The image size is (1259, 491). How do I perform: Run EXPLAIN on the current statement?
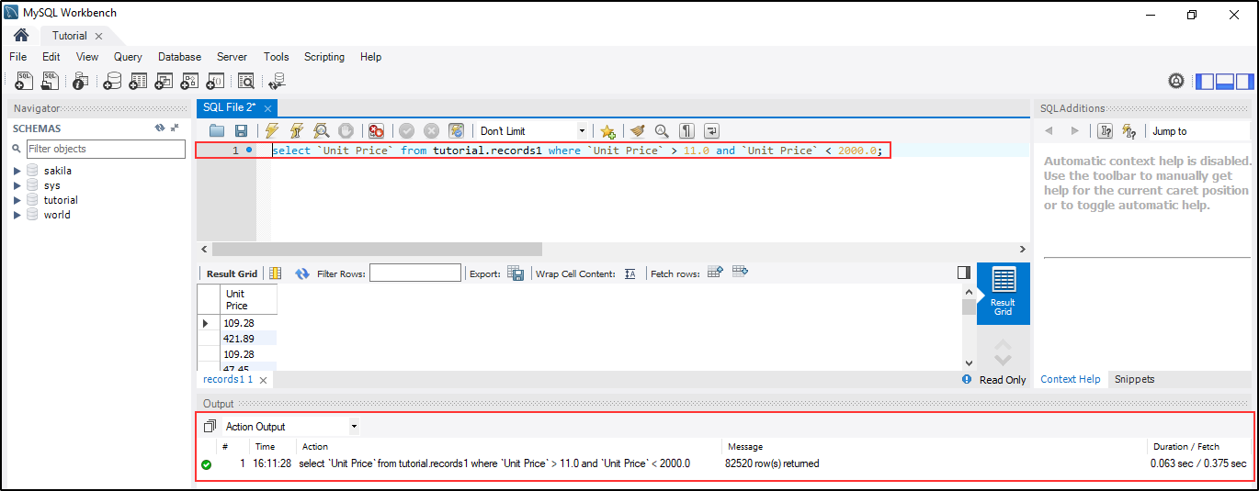(321, 131)
